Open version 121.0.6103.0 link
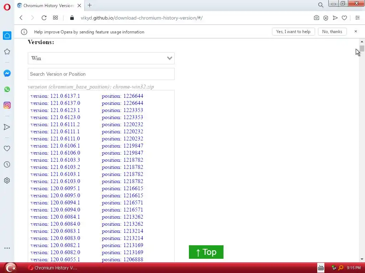The width and height of the screenshot is (365, 273). coord(55,181)
